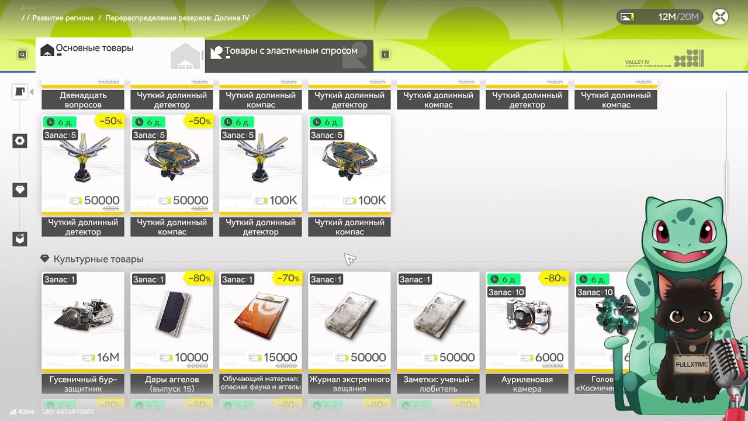Viewport: 748px width, 421px height.
Task: Click breadcrumb "Перераспределение резервов: Долина IV"
Action: [177, 18]
